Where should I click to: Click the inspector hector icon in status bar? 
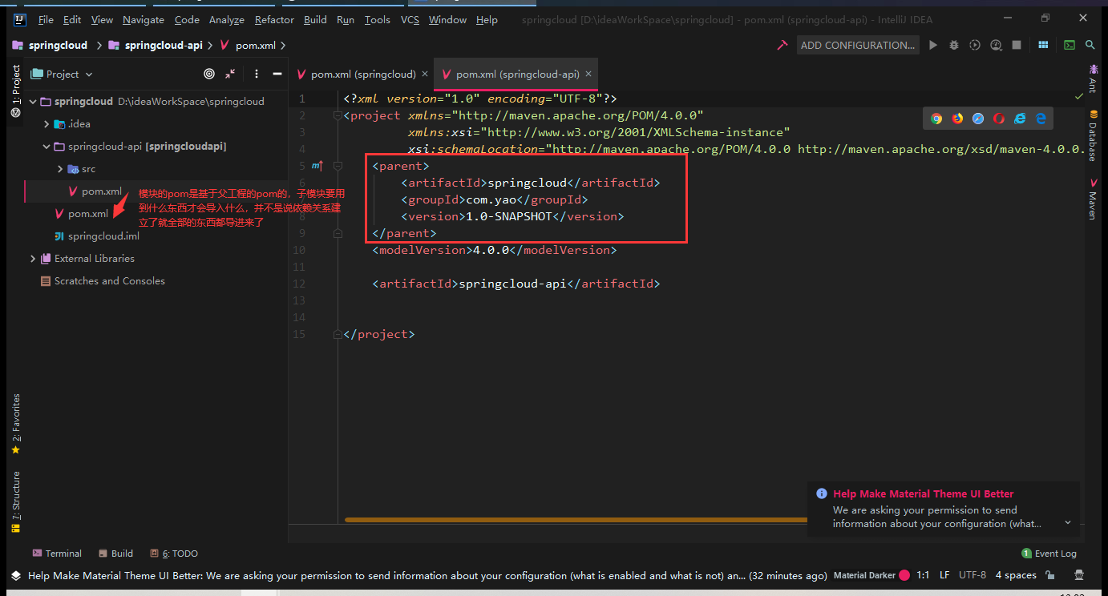(1079, 575)
